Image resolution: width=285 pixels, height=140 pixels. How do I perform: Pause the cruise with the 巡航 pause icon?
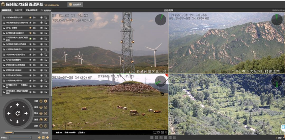[45, 126]
